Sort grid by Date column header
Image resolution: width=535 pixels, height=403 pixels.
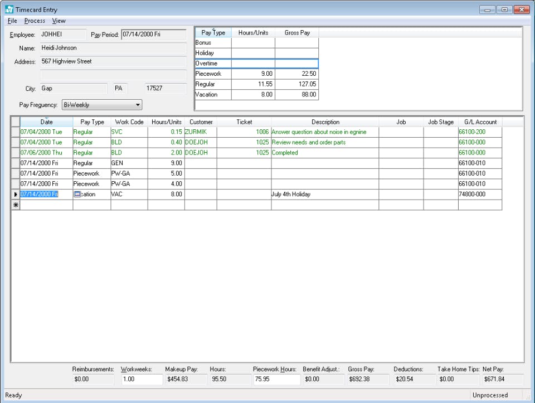(x=46, y=122)
